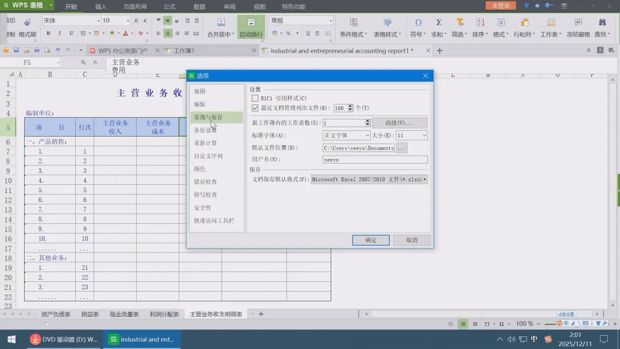The width and height of the screenshot is (620, 349).
Task: Open the 公式 ribbon tab
Action: click(169, 6)
